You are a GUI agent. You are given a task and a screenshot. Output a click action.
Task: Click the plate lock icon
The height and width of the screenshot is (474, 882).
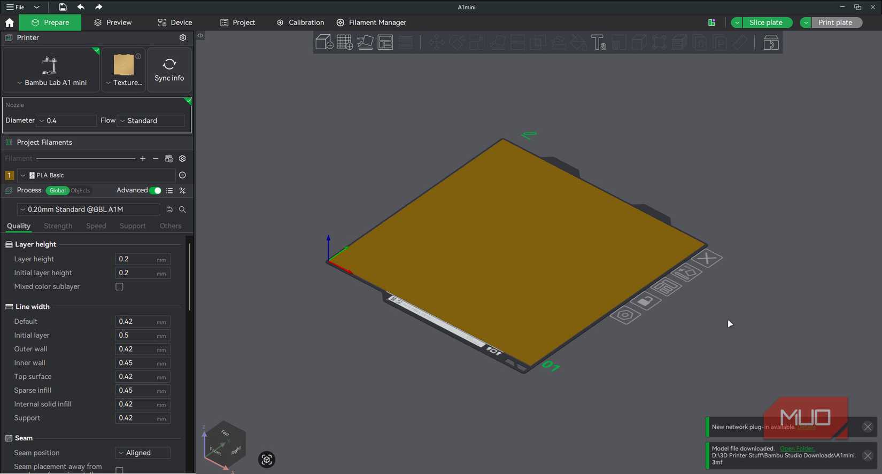point(645,301)
